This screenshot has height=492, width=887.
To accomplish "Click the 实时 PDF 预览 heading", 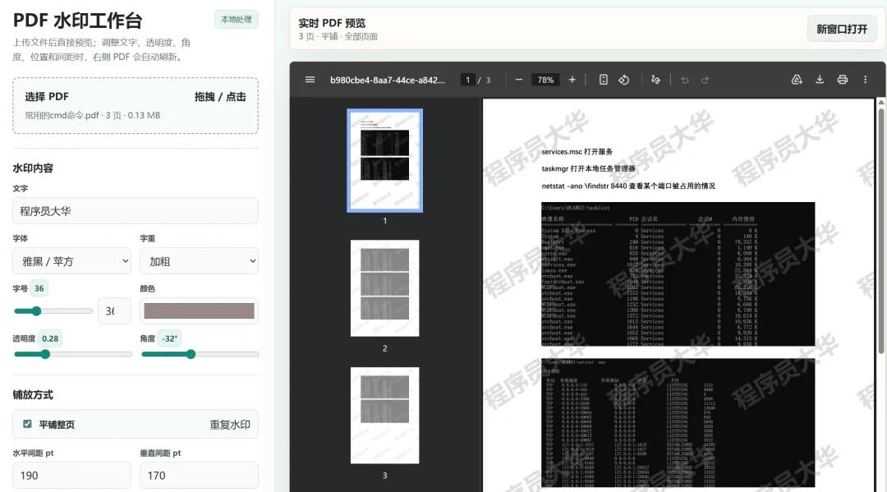I will (x=332, y=23).
